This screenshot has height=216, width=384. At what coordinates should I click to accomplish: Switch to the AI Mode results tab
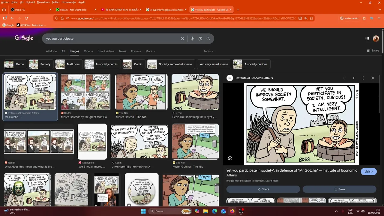click(x=51, y=51)
